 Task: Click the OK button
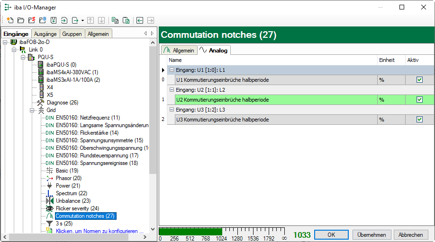(x=331, y=234)
